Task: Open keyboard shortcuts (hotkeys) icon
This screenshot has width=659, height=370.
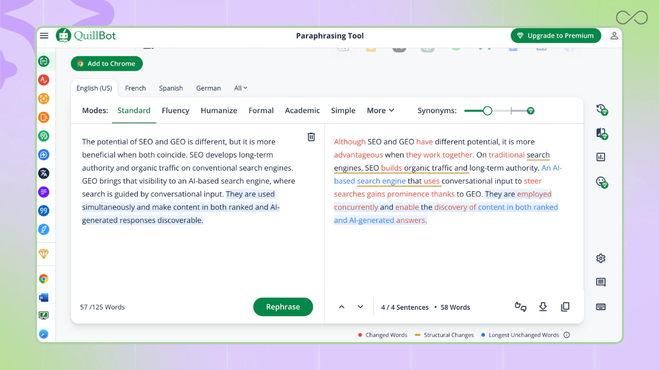Action: [x=601, y=307]
